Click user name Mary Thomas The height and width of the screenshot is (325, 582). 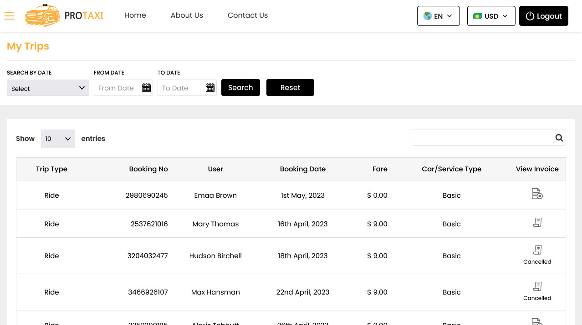click(x=215, y=224)
